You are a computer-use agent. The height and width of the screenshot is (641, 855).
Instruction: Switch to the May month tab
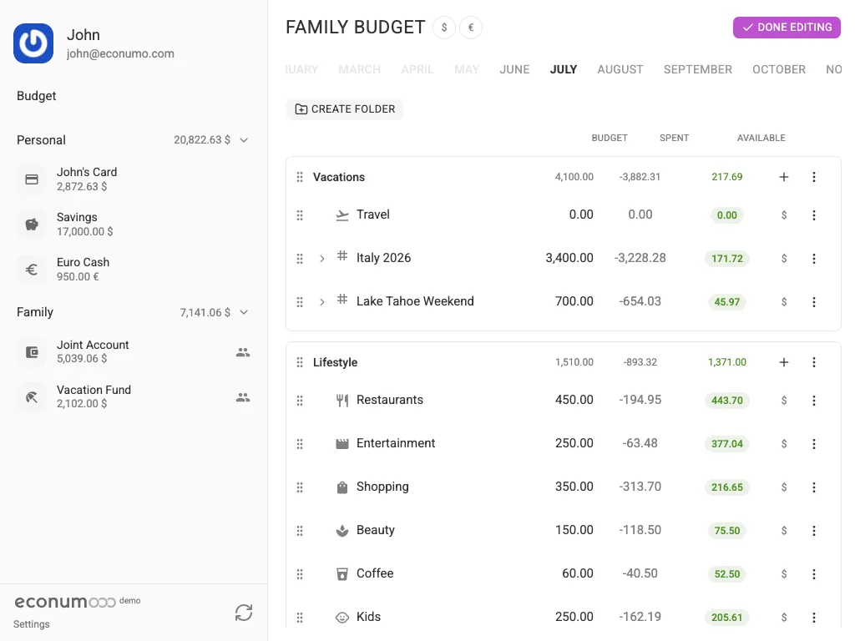coord(467,69)
